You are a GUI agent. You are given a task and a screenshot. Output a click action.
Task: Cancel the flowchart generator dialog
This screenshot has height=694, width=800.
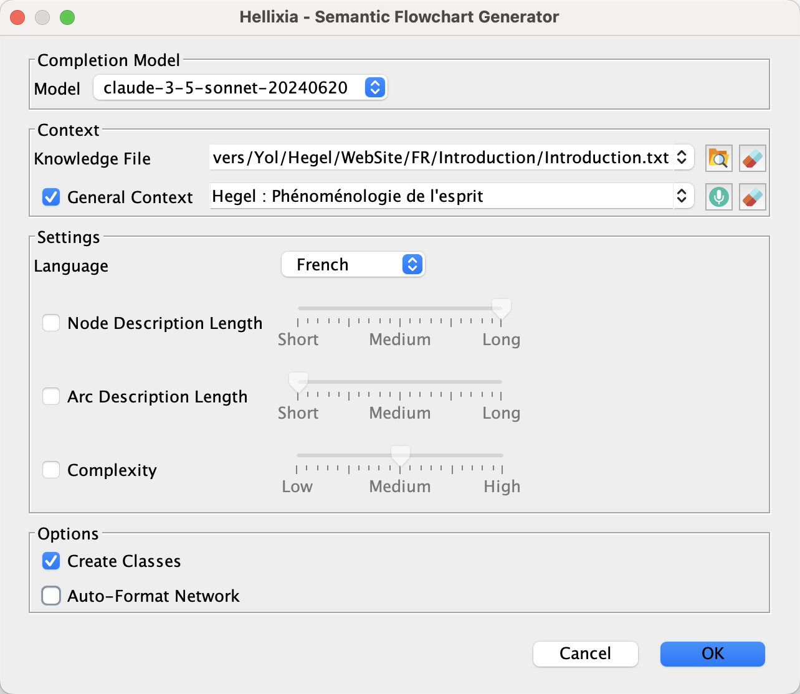pos(586,654)
